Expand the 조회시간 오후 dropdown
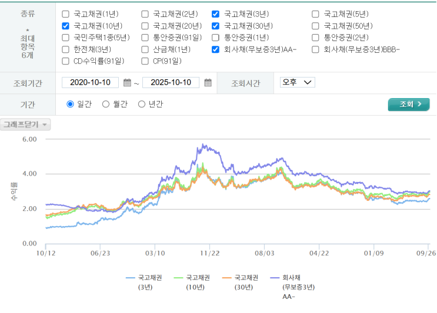The height and width of the screenshot is (313, 437). 298,83
